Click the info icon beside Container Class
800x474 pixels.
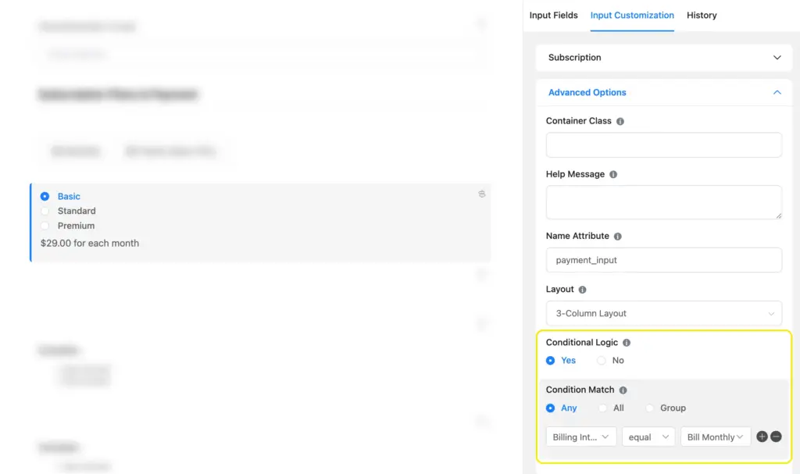pyautogui.click(x=620, y=122)
